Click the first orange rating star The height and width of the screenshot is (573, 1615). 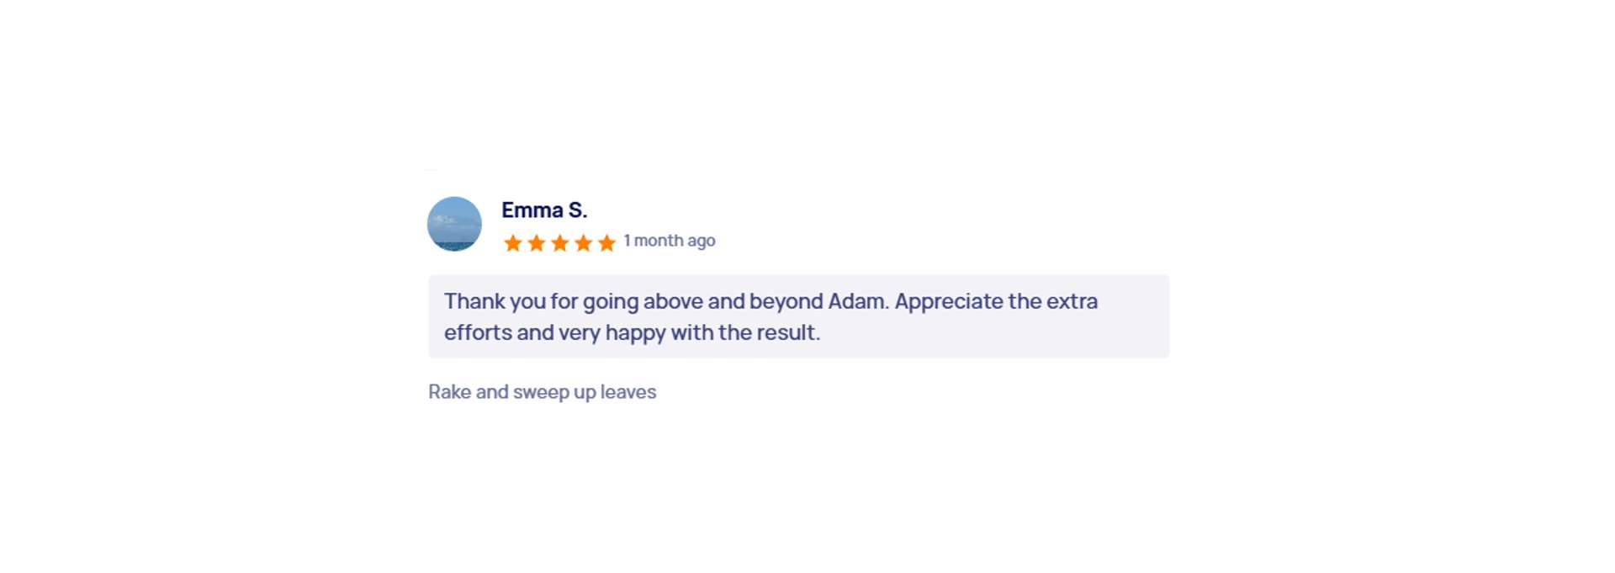coord(512,243)
